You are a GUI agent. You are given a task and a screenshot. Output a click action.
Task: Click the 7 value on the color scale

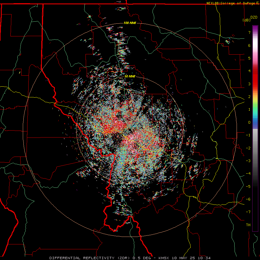point(249,32)
